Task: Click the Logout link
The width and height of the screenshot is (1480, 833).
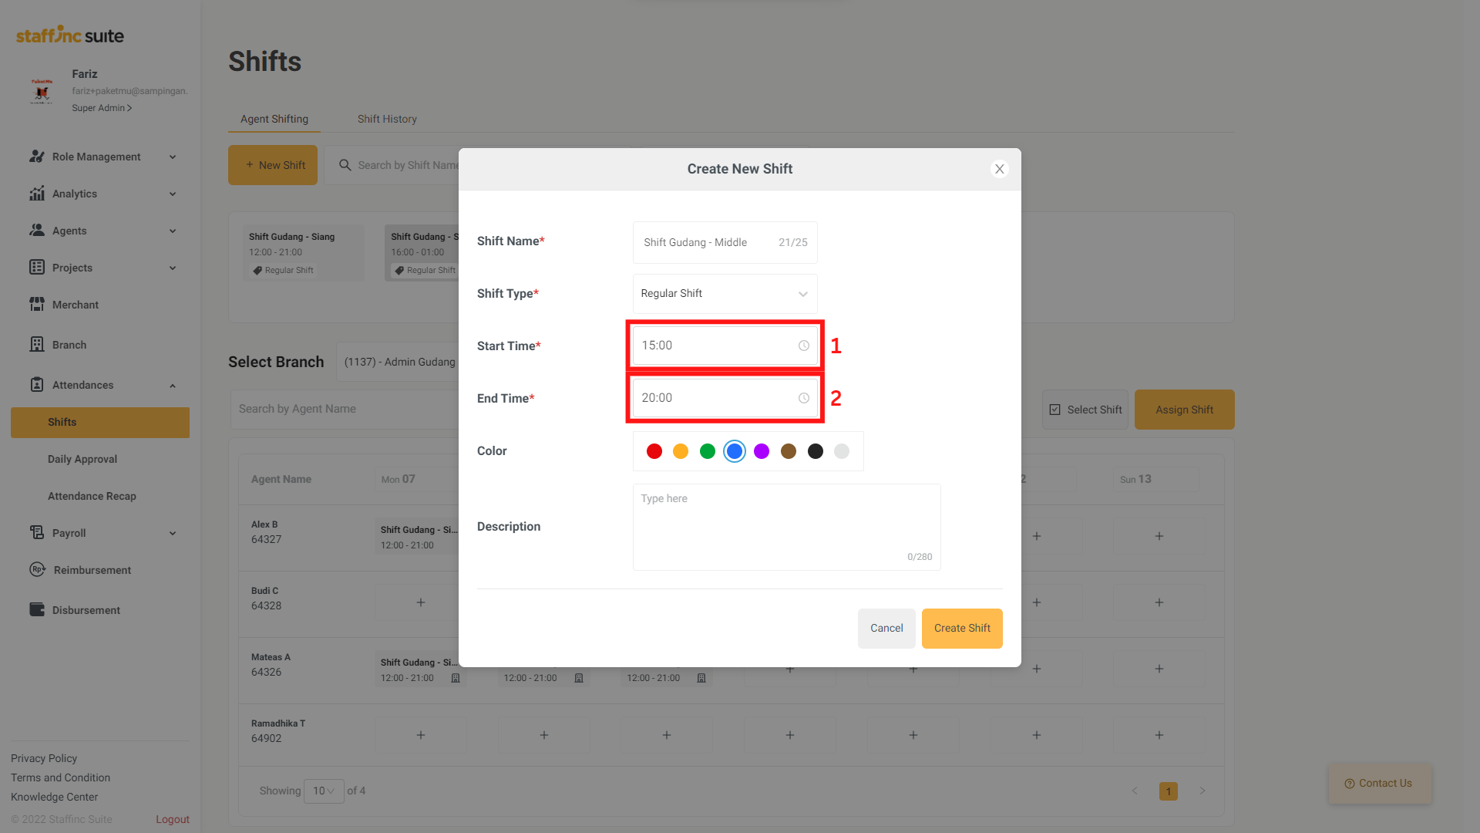Action: pyautogui.click(x=173, y=819)
